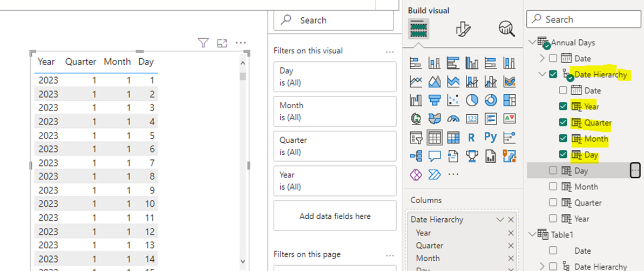Uncheck highlighted Quarter field in Date Hierarchy

click(562, 123)
